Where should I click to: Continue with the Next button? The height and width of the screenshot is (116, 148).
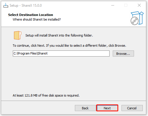tap(107, 108)
